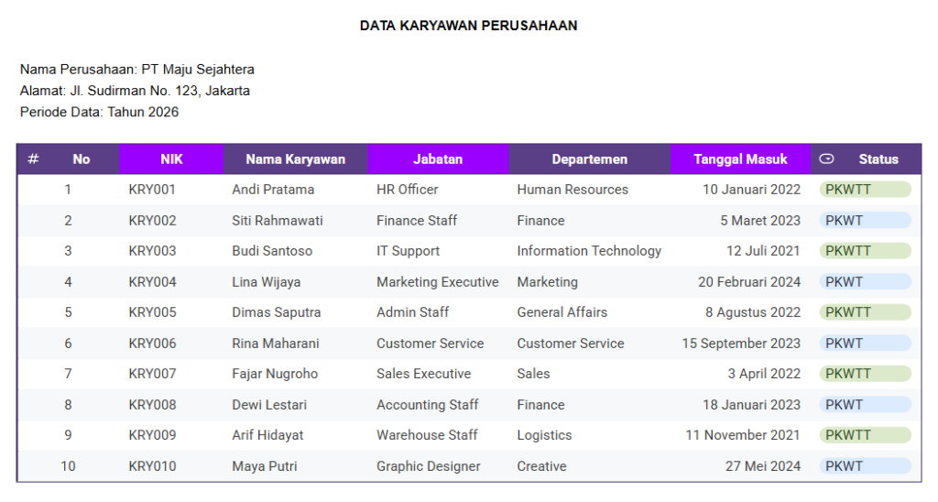This screenshot has height=502, width=938.
Task: Click the Nama Perusahaan text line
Action: click(137, 70)
